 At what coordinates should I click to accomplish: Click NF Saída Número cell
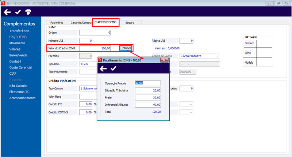point(264,43)
